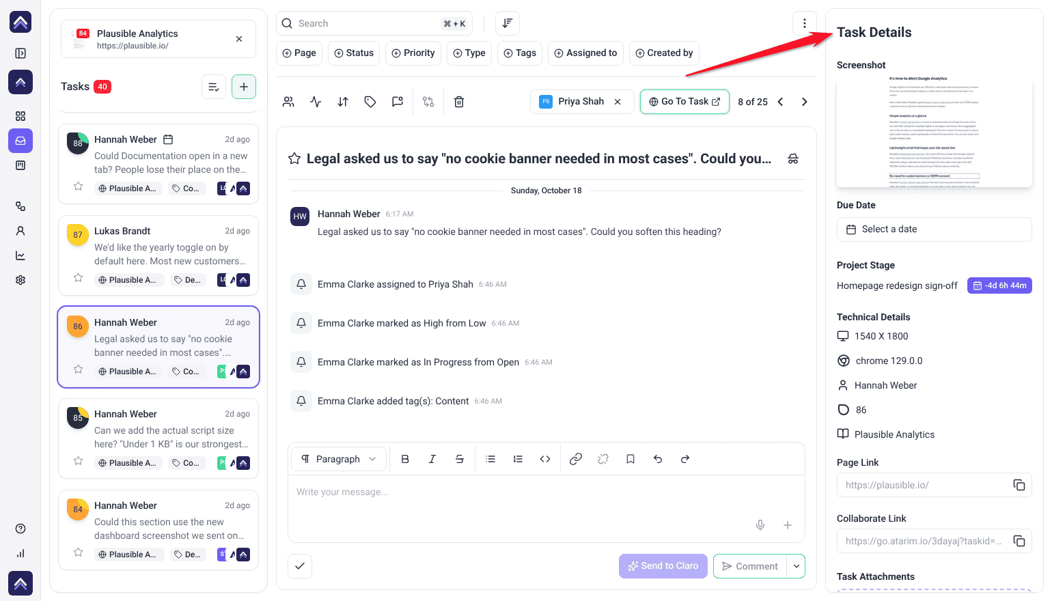Go to the next task arrow
The width and height of the screenshot is (1052, 601).
tap(805, 102)
